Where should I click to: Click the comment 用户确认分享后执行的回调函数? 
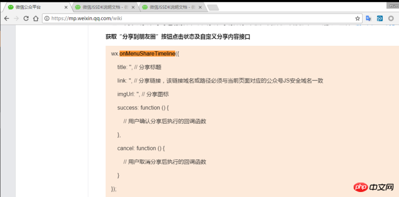[167, 121]
